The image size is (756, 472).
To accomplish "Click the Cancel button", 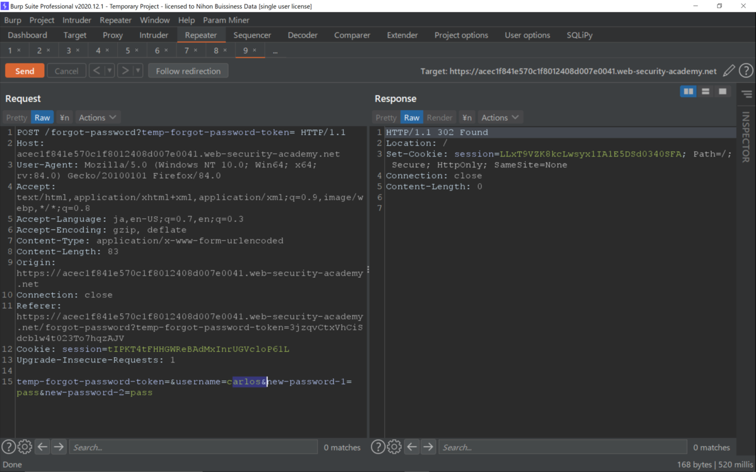I will [x=66, y=71].
